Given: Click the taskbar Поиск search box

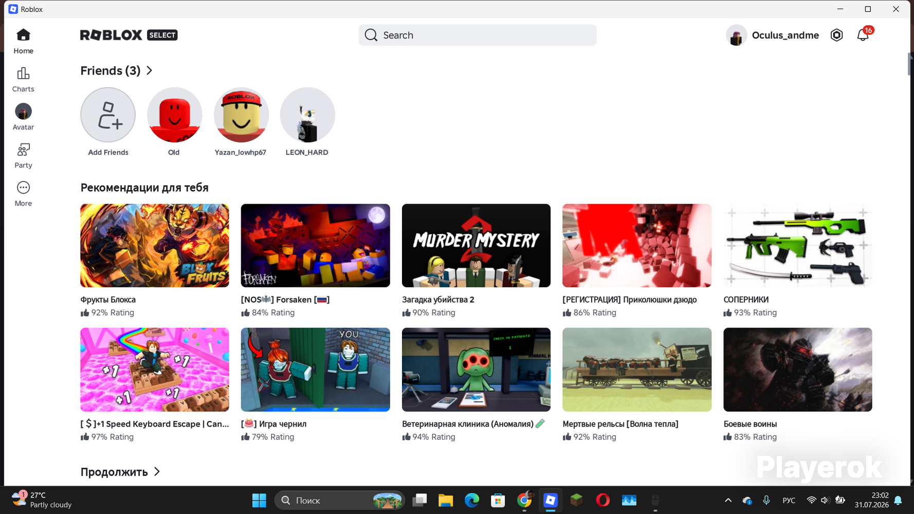Looking at the screenshot, I should coord(340,500).
